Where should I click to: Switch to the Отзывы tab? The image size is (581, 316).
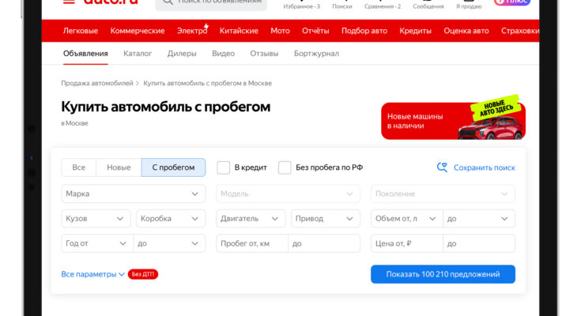264,54
